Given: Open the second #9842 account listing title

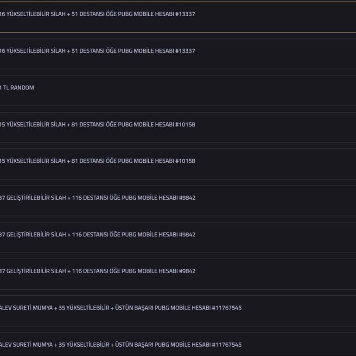Looking at the screenshot, I should pos(97,234).
